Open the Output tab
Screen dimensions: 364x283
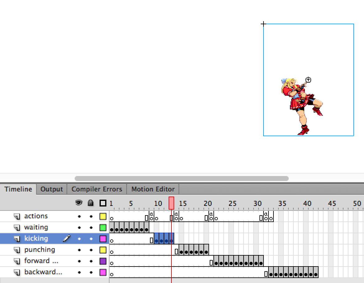52,189
